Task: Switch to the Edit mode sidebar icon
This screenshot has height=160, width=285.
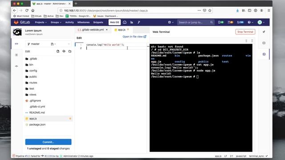Action: click(x=16, y=44)
